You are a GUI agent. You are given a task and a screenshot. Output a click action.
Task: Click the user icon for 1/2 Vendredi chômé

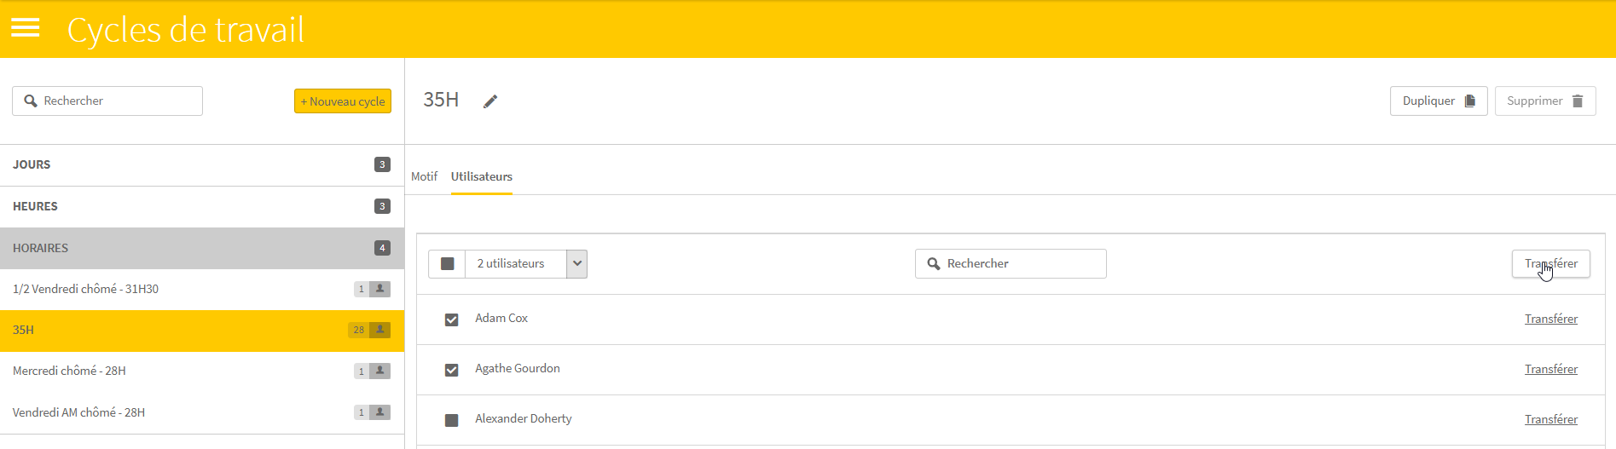click(380, 289)
